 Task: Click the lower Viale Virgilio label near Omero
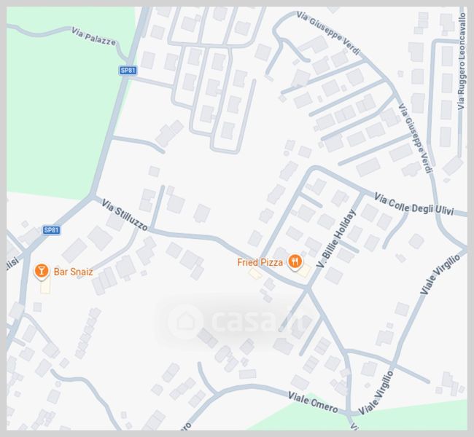tap(376, 393)
